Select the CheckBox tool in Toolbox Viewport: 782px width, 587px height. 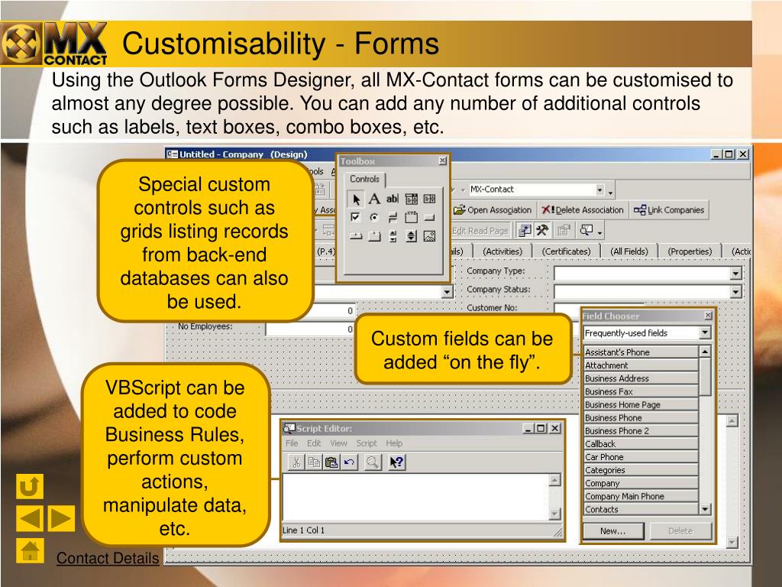pos(356,217)
